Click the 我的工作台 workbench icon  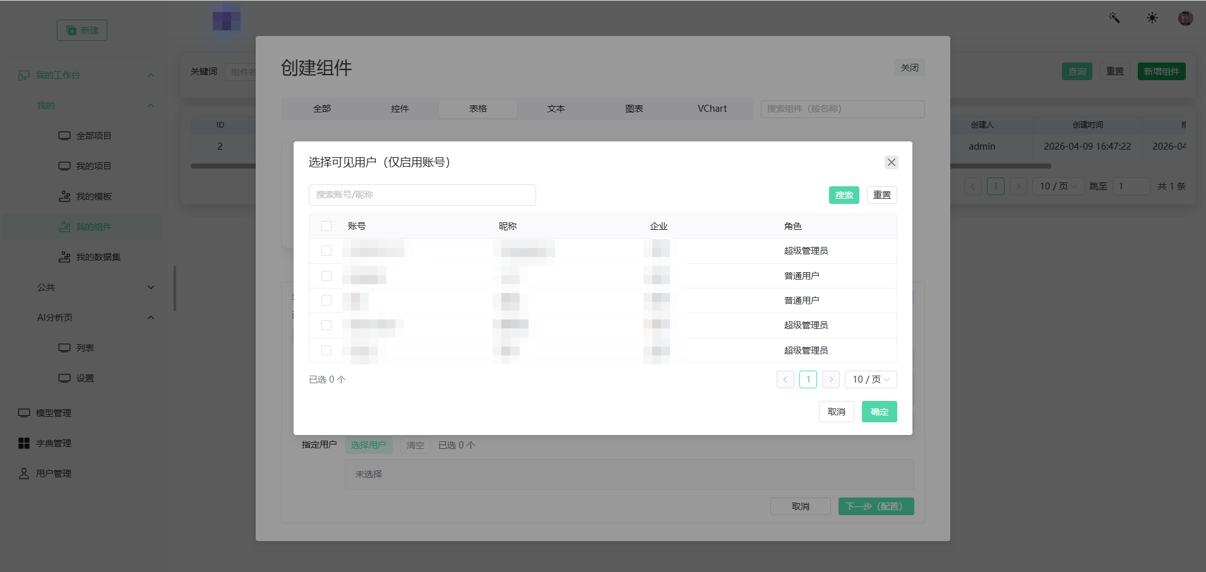(24, 75)
